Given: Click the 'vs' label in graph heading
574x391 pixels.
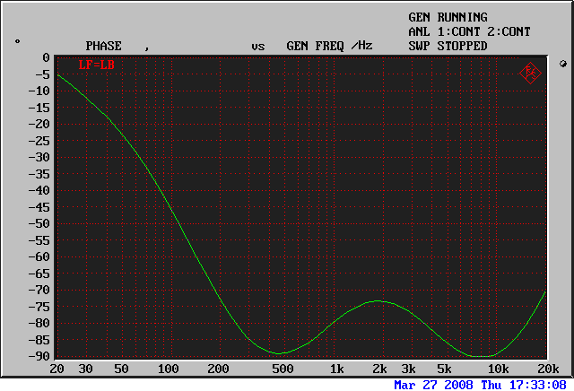Looking at the screenshot, I should point(258,47).
